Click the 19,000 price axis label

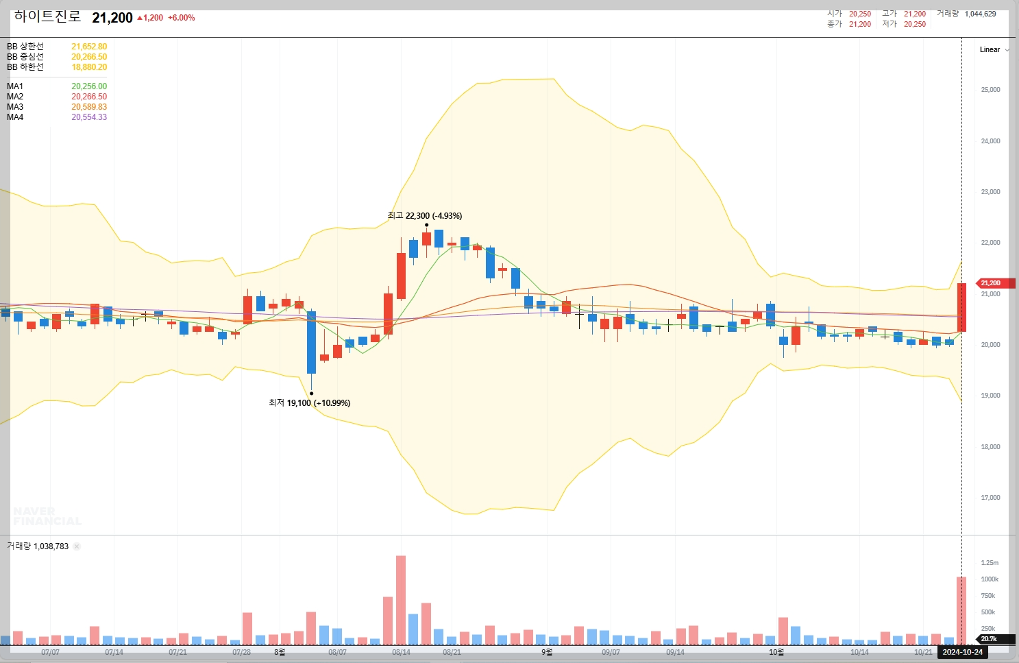pyautogui.click(x=990, y=396)
